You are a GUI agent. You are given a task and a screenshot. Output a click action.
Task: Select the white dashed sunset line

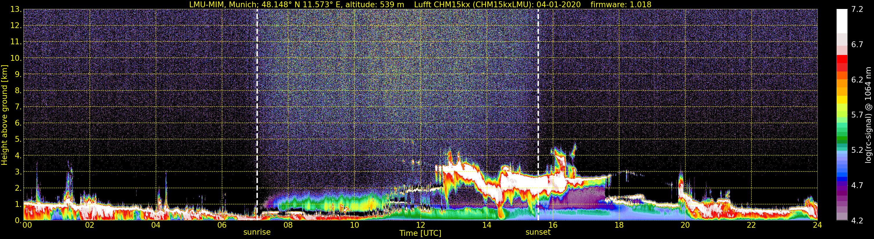(538, 114)
